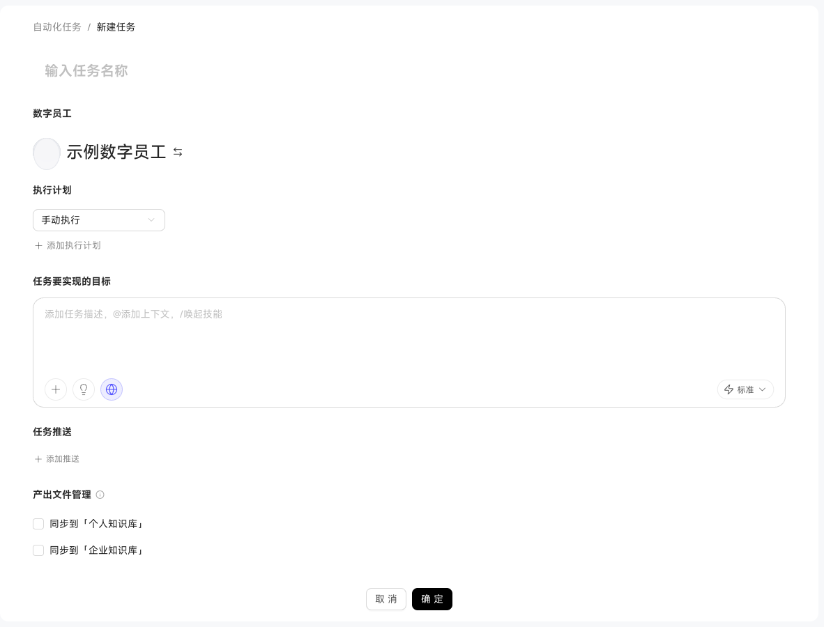Viewport: 824px width, 627px height.
Task: Click the 取消 button
Action: [386, 599]
